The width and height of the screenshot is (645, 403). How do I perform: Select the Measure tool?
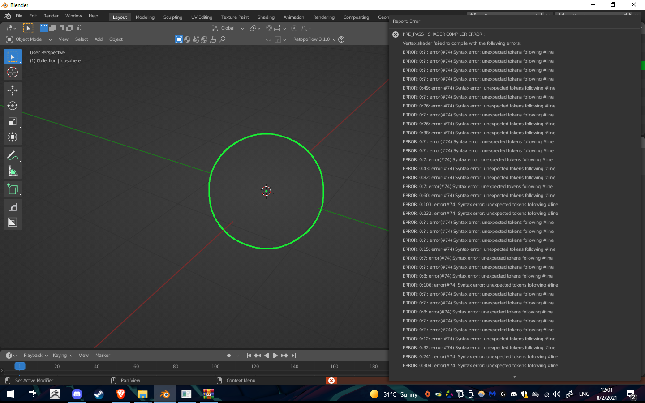click(x=13, y=171)
